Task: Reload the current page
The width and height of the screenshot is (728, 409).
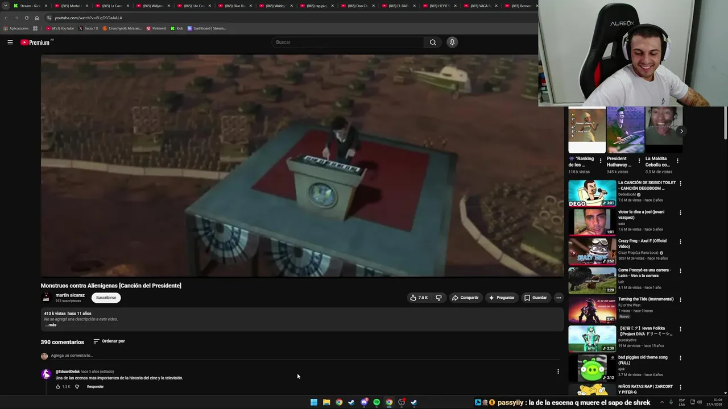Action: click(26, 18)
